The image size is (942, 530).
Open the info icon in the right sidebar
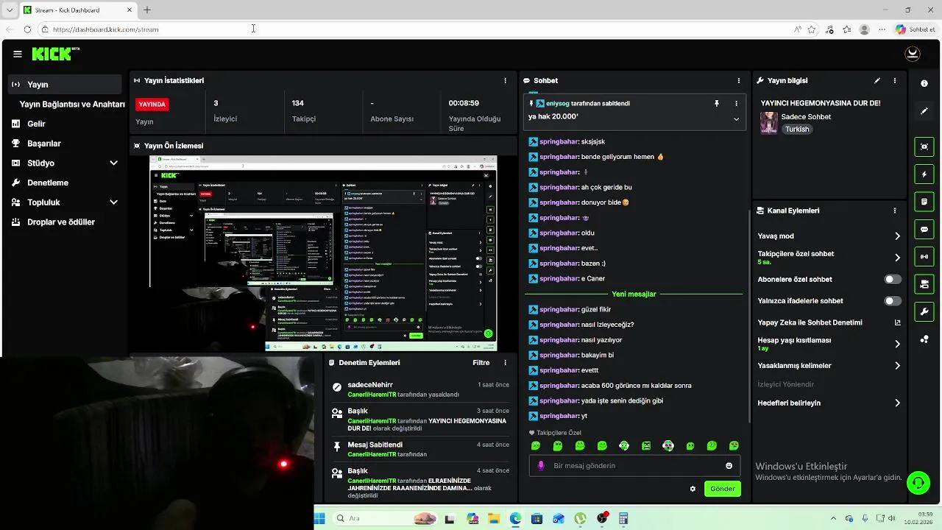[x=924, y=83]
